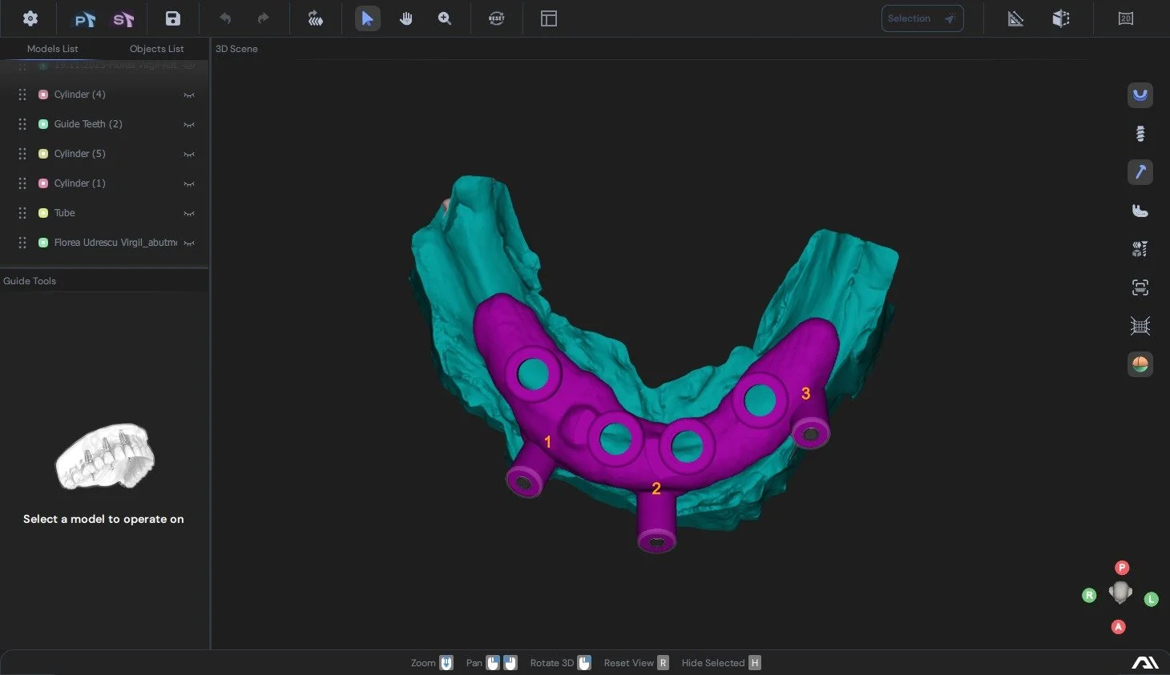Toggle visibility of the Tube model

(x=189, y=213)
